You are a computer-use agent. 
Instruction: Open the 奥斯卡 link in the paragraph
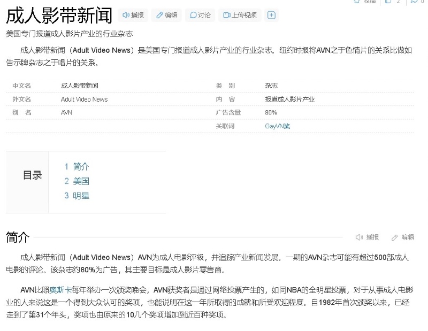[x=60, y=290]
